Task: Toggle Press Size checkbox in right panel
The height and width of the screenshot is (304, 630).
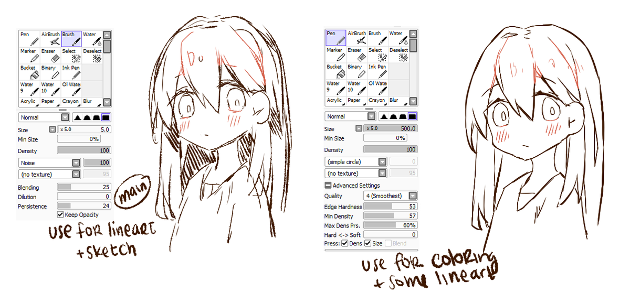Action: coord(368,243)
